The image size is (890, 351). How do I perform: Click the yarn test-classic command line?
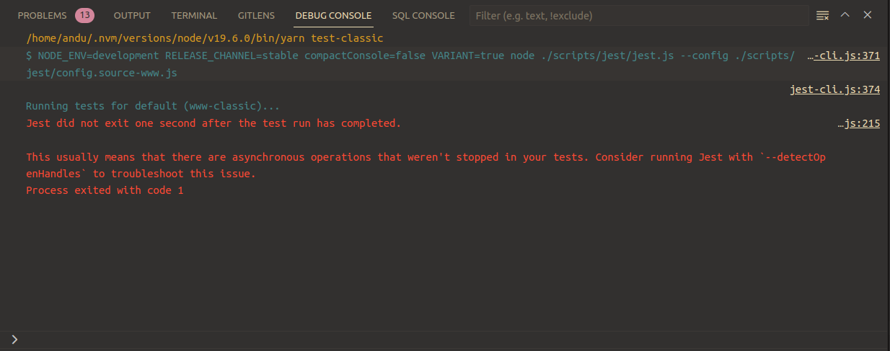(204, 38)
